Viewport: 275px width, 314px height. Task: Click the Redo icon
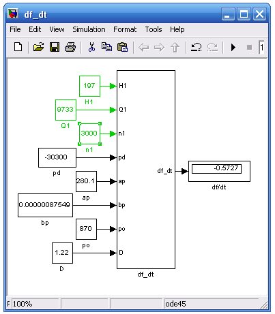[x=212, y=47]
